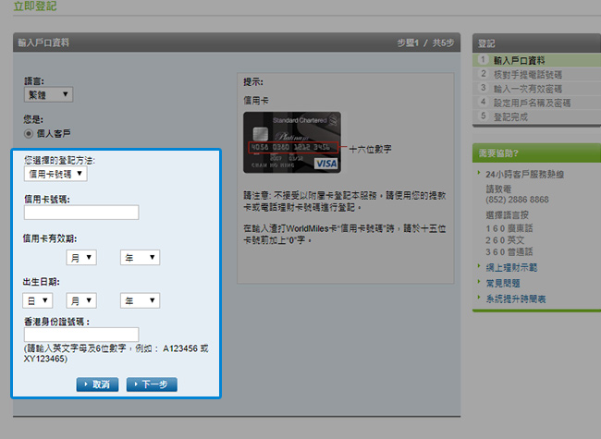Click the Platinum credit card sample image
Image resolution: width=601 pixels, height=439 pixels.
[x=291, y=142]
